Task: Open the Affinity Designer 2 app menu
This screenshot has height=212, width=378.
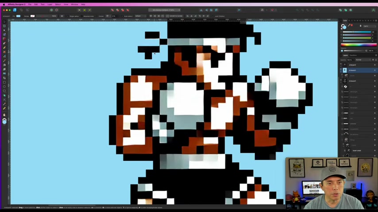Action: (16, 4)
